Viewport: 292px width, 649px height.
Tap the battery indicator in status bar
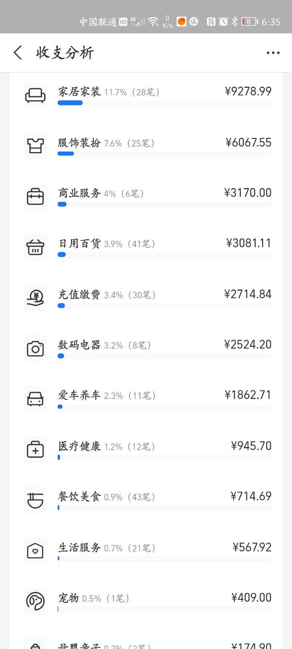pos(249,22)
